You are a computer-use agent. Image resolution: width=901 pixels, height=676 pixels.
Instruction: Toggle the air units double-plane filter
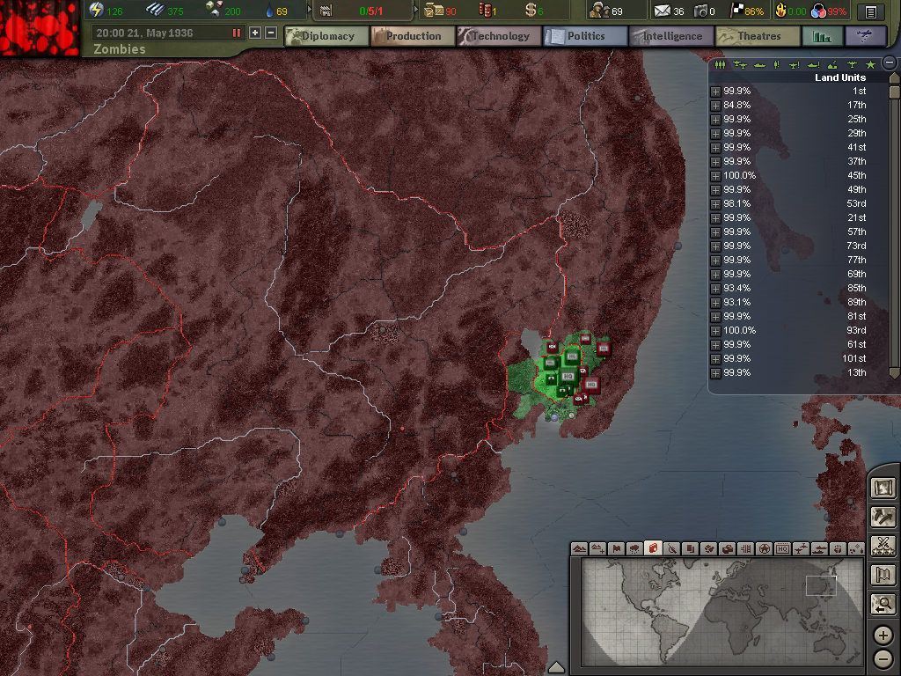[739, 64]
